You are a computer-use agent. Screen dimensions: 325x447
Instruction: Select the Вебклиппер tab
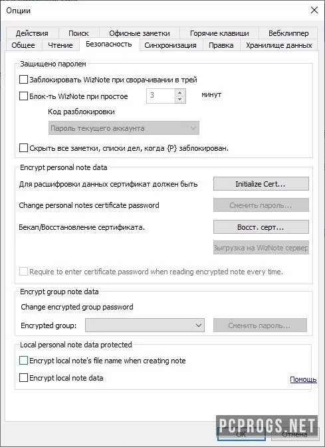point(288,33)
